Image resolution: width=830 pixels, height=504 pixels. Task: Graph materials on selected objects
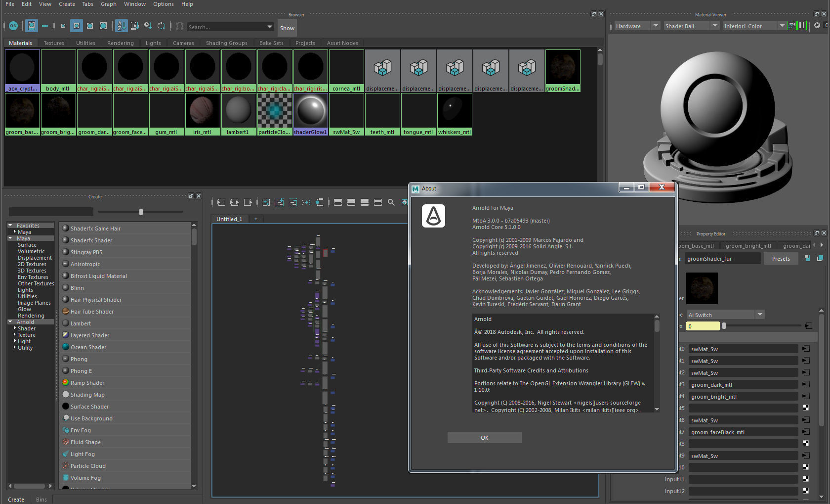[x=320, y=202]
